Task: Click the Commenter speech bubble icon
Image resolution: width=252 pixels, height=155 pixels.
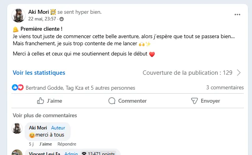Action: [112, 101]
